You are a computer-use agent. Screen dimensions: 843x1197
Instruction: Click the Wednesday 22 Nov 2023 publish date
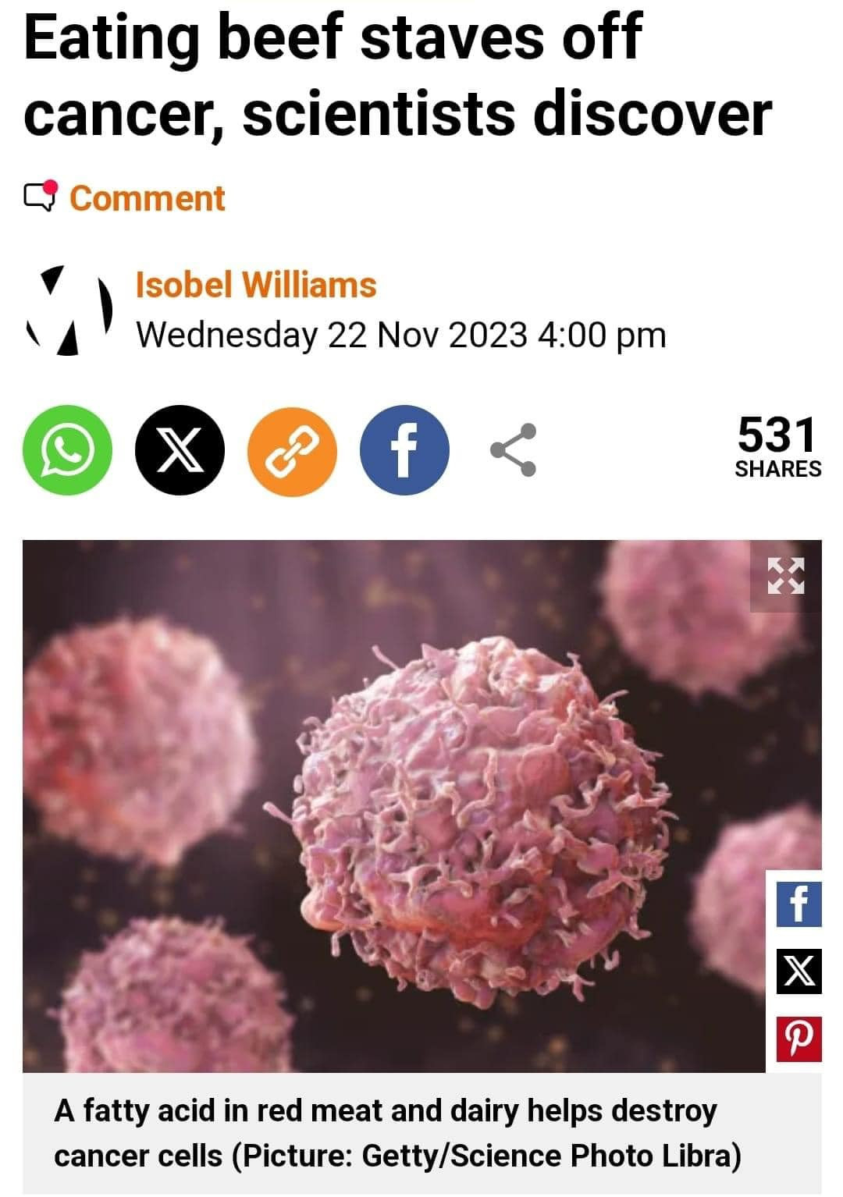coord(401,336)
